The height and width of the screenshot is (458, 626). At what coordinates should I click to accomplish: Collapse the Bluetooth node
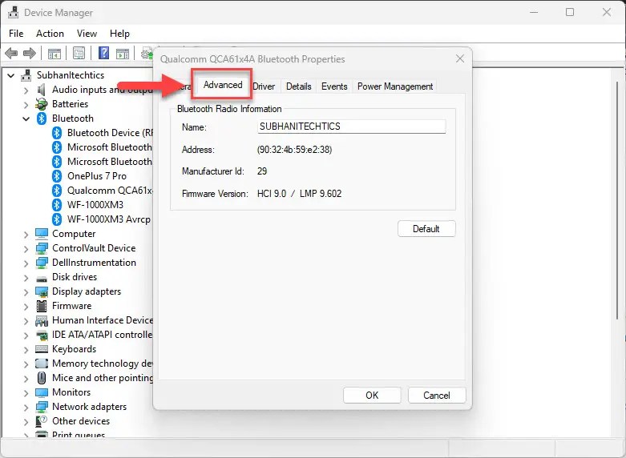coord(26,119)
